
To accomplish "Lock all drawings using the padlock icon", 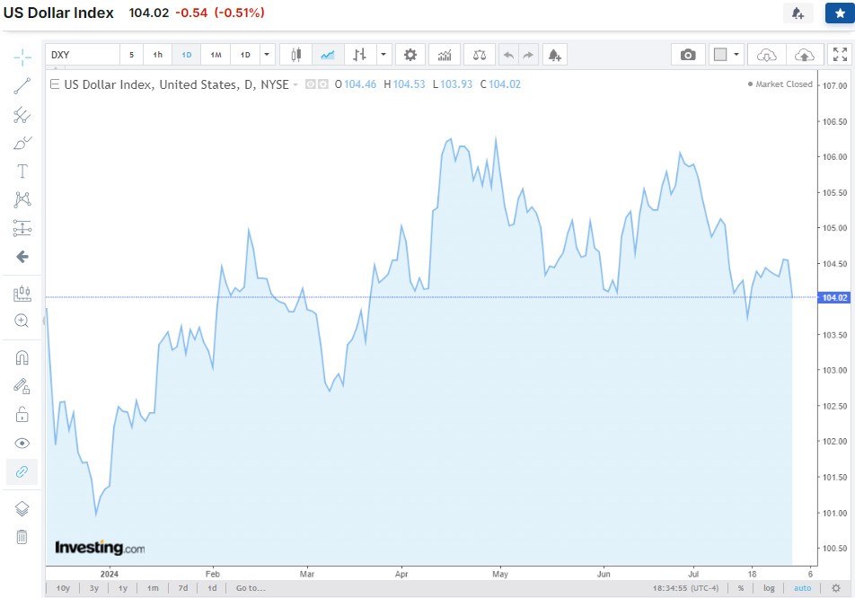I will (22, 413).
